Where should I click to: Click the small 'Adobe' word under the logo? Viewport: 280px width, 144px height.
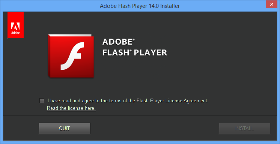coord(15,33)
